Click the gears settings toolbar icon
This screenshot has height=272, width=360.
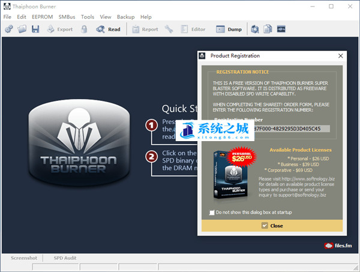click(x=9, y=29)
